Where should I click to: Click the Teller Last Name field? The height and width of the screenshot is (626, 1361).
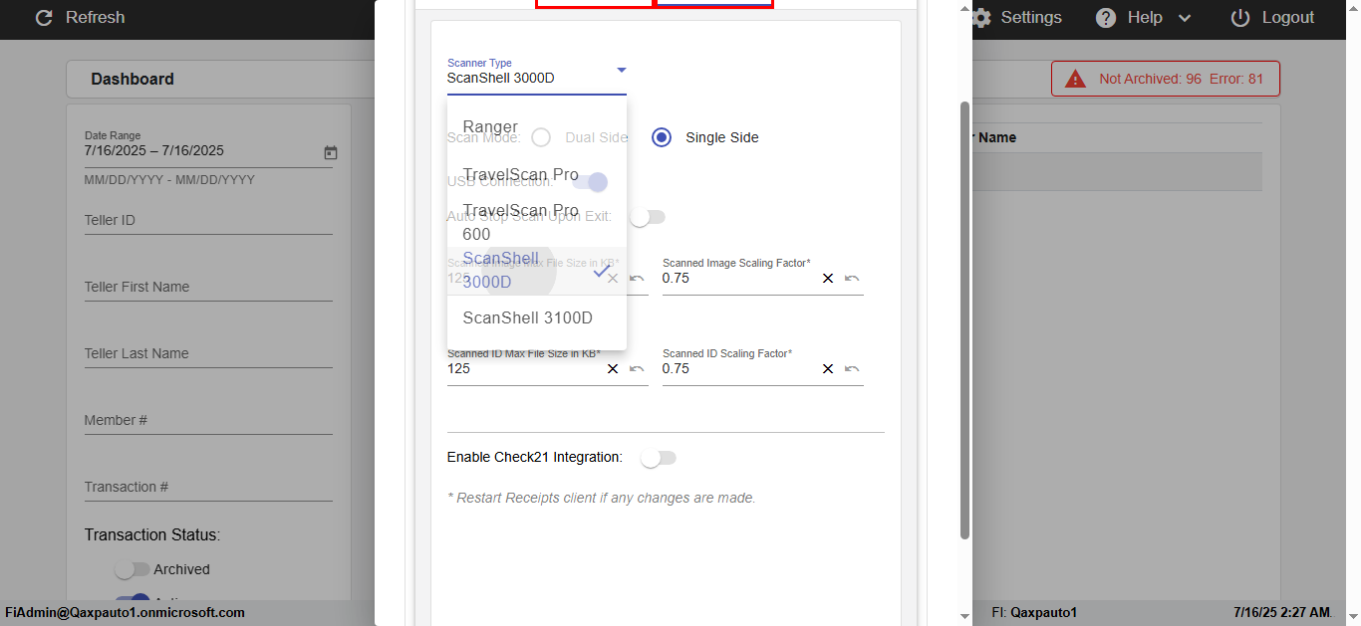point(208,353)
